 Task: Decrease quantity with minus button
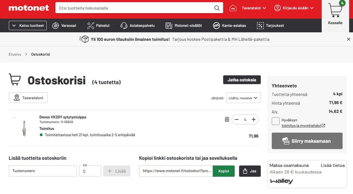(x=236, y=120)
